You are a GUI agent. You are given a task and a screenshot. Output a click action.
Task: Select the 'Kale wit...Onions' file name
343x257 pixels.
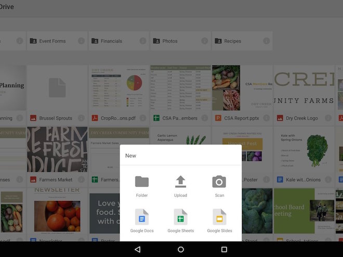303,180
